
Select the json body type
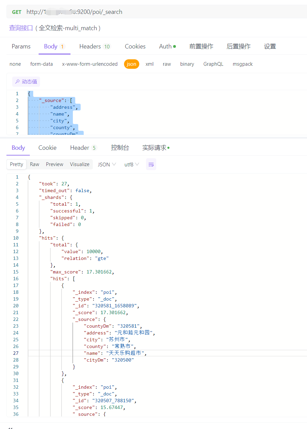[131, 64]
